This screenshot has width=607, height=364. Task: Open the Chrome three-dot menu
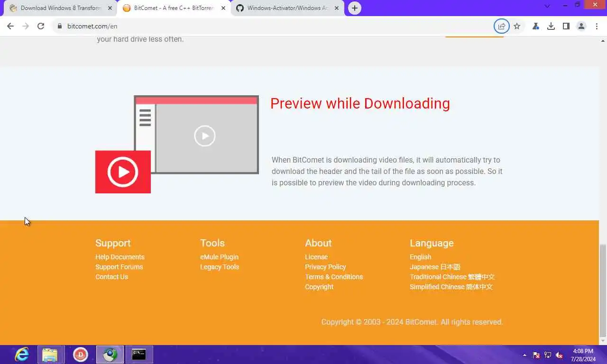[597, 26]
